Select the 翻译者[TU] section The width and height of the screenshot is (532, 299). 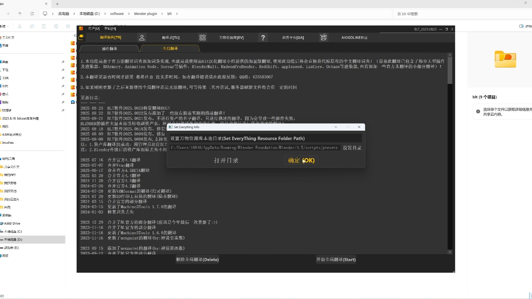171,37
